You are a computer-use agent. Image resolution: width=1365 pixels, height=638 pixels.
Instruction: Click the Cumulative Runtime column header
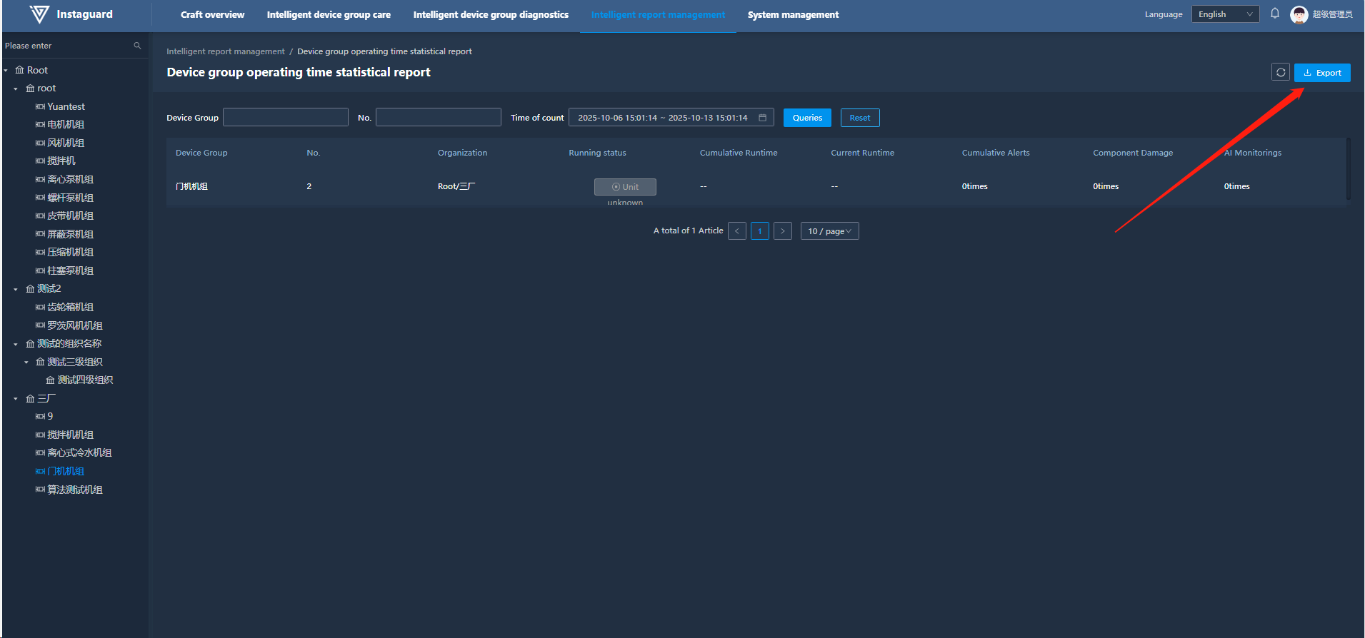(x=739, y=153)
